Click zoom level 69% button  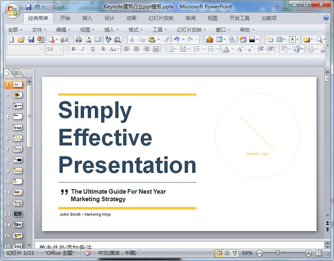coord(247,253)
